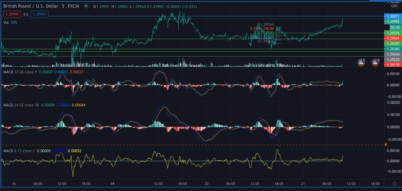Click the blue buy price 1.29994 button

point(39,14)
